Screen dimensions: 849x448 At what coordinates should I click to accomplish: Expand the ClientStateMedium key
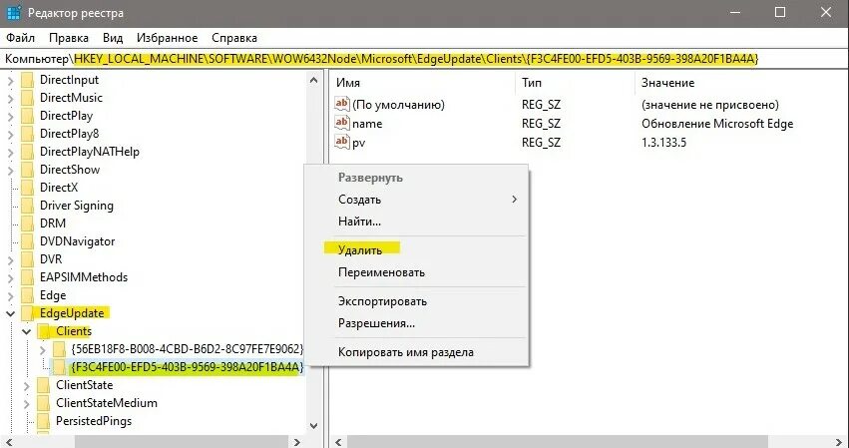26,403
